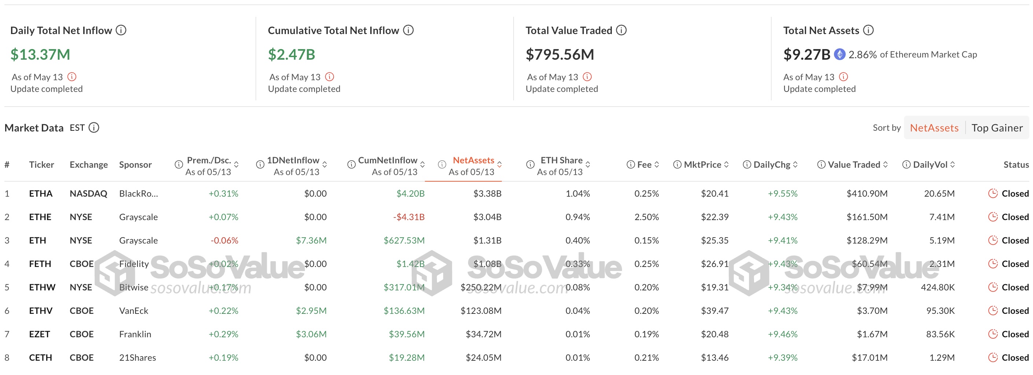The height and width of the screenshot is (375, 1033).
Task: Click the $795.56M total value traded figure
Action: 560,54
